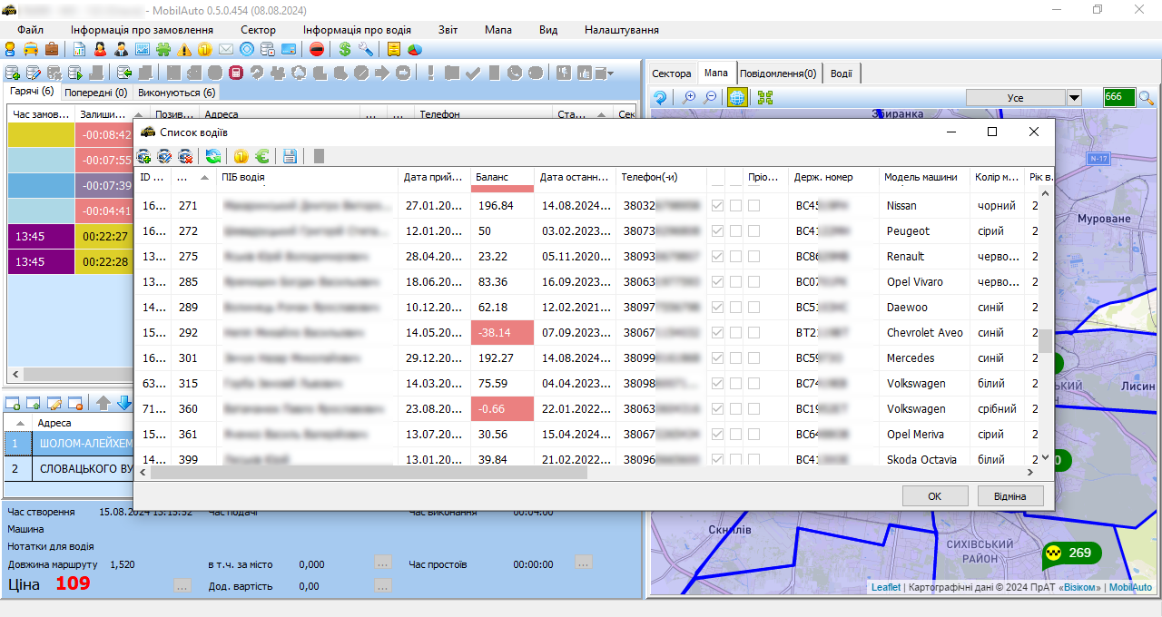
Task: Toggle the priority checkbox in Peugeot row
Action: [754, 231]
